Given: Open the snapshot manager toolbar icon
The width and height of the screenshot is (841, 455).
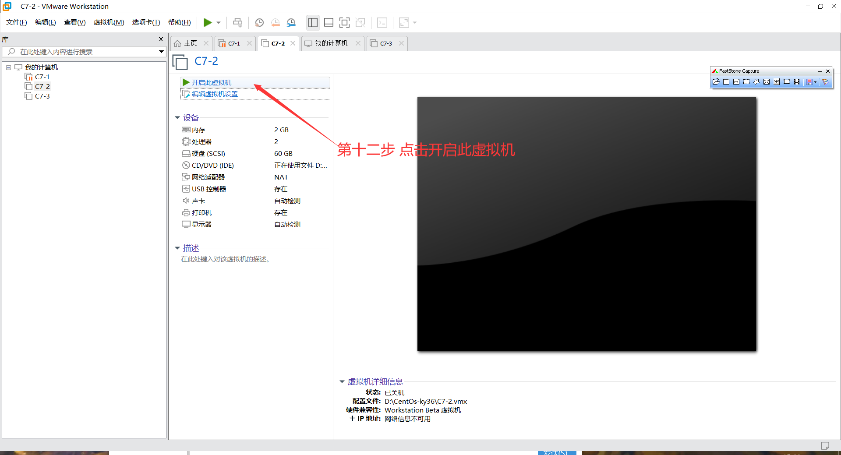Looking at the screenshot, I should tap(291, 22).
